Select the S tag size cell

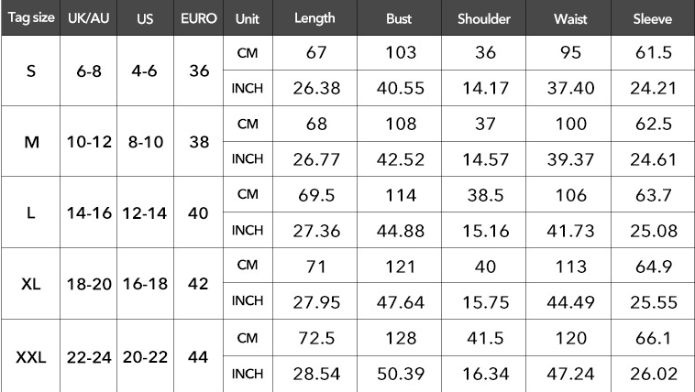click(x=30, y=71)
